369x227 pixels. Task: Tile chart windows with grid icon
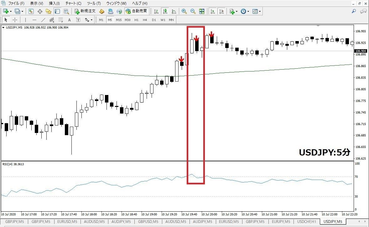tap(202, 11)
